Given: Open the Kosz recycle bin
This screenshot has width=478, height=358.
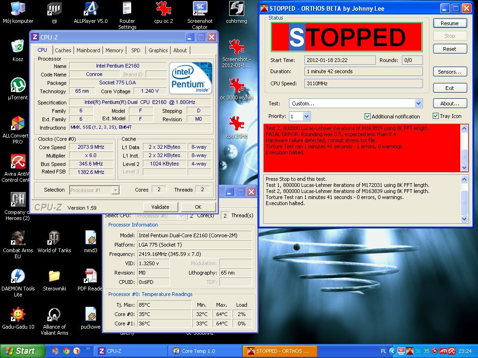Looking at the screenshot, I should click(x=18, y=50).
